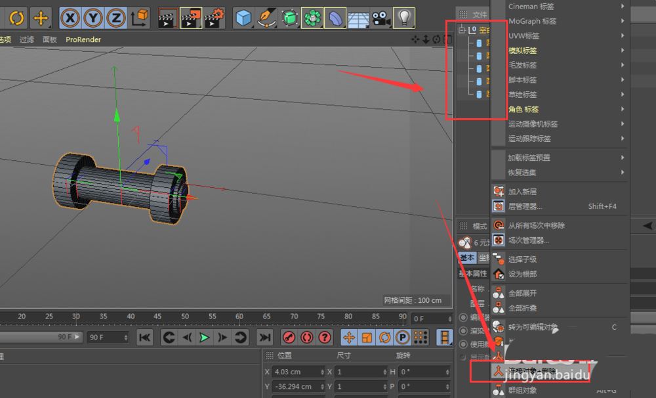Expand the 角色 标签 submenu
The width and height of the screenshot is (656, 398).
[x=561, y=109]
